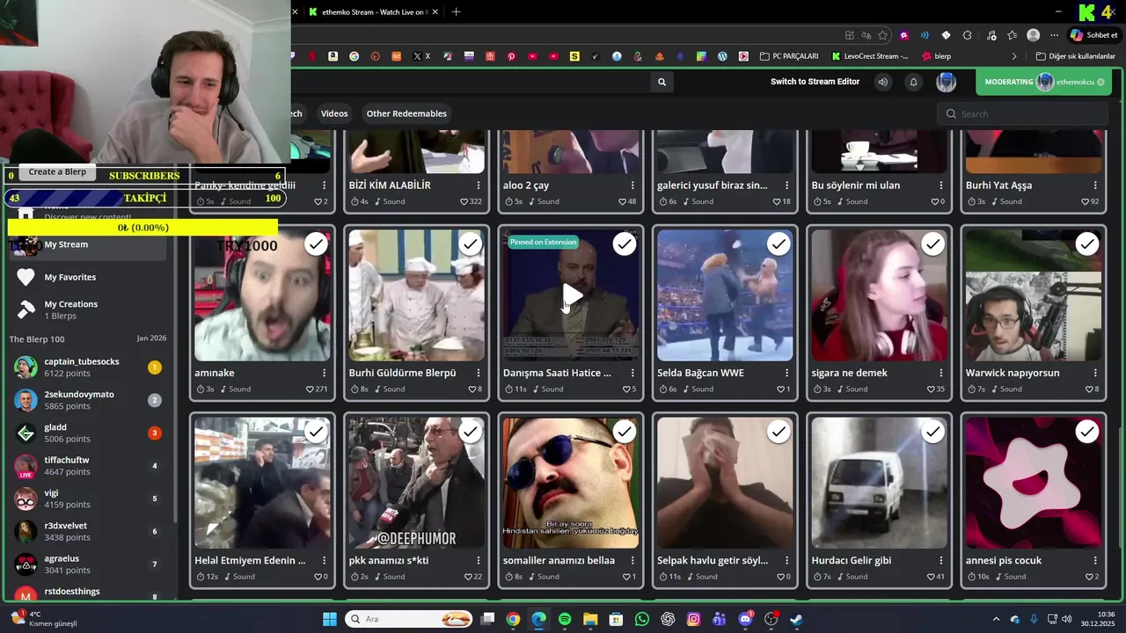This screenshot has height=633, width=1126.
Task: Open the LevoCrest Stream bookmark
Action: coord(870,56)
